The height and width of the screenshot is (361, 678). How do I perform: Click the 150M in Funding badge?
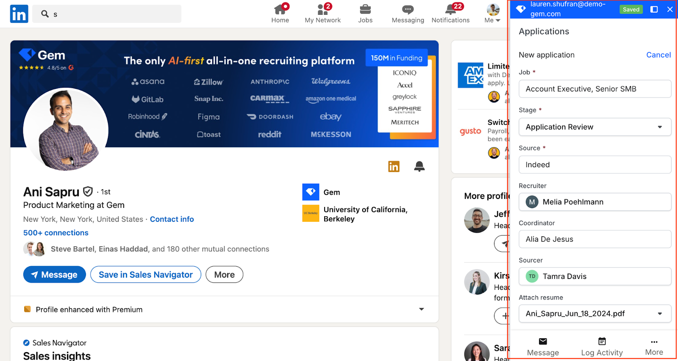pyautogui.click(x=397, y=58)
